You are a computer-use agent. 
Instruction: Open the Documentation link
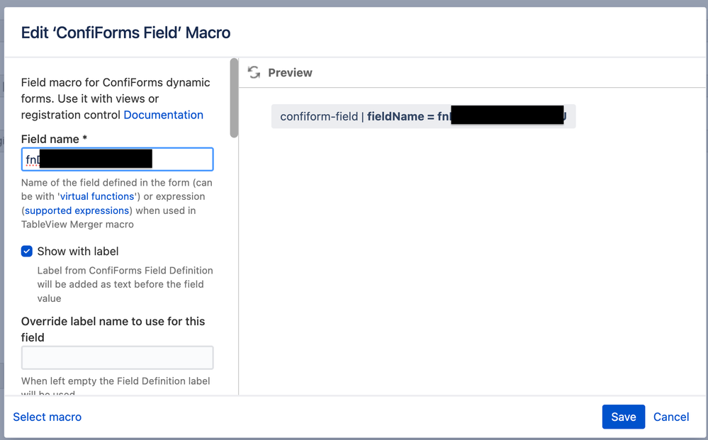point(163,115)
